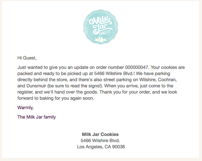Viewport: 202px width, 161px height.
Task: Click the "Hi Guest," greeting line
Action: tap(27, 58)
